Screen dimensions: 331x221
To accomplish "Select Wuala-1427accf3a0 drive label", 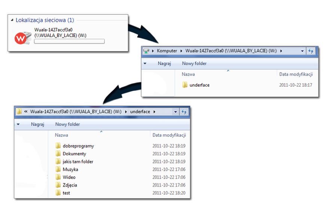I will 60,32.
